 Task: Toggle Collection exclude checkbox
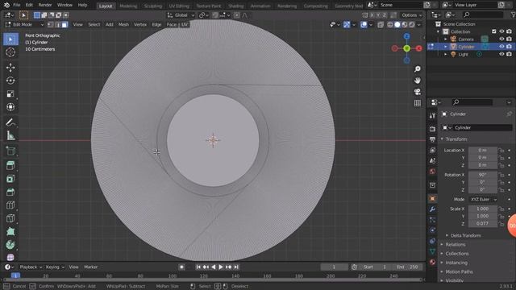click(x=494, y=31)
